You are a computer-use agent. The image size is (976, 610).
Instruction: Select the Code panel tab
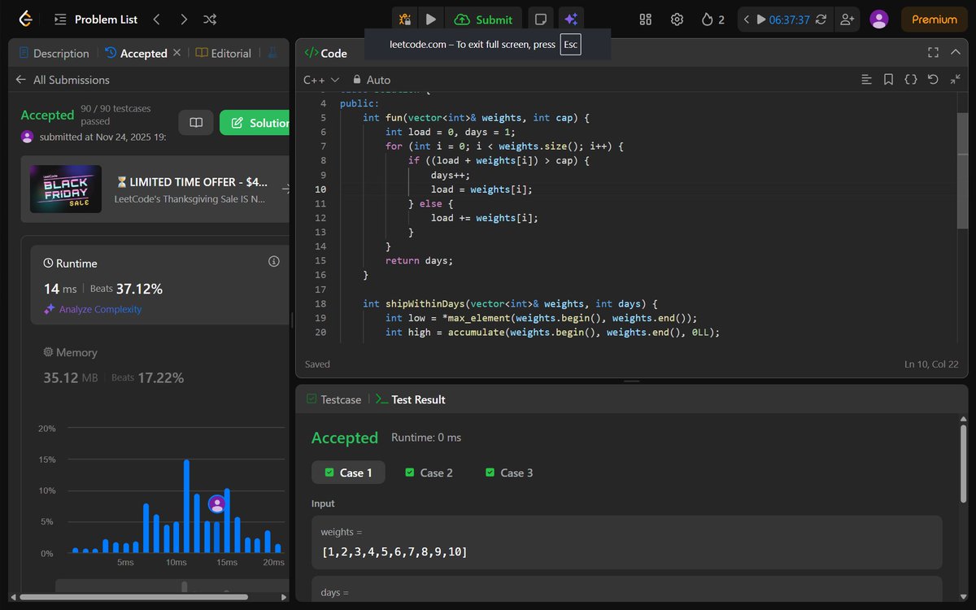(x=326, y=53)
